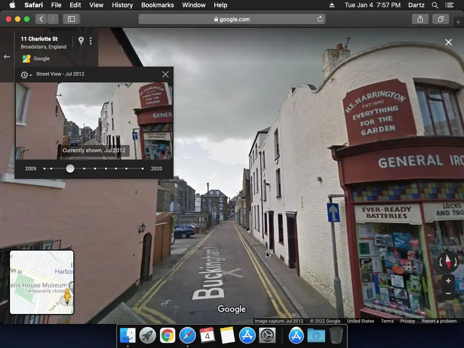The width and height of the screenshot is (464, 348).
Task: Open the Privacy link
Action: [x=407, y=321]
